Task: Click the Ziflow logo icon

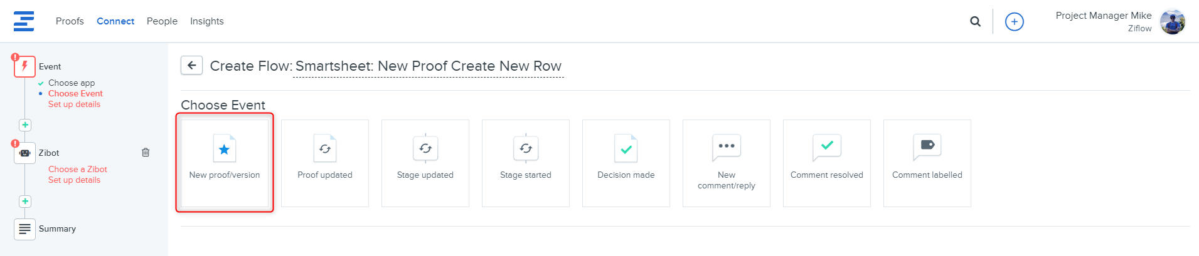Action: click(24, 21)
